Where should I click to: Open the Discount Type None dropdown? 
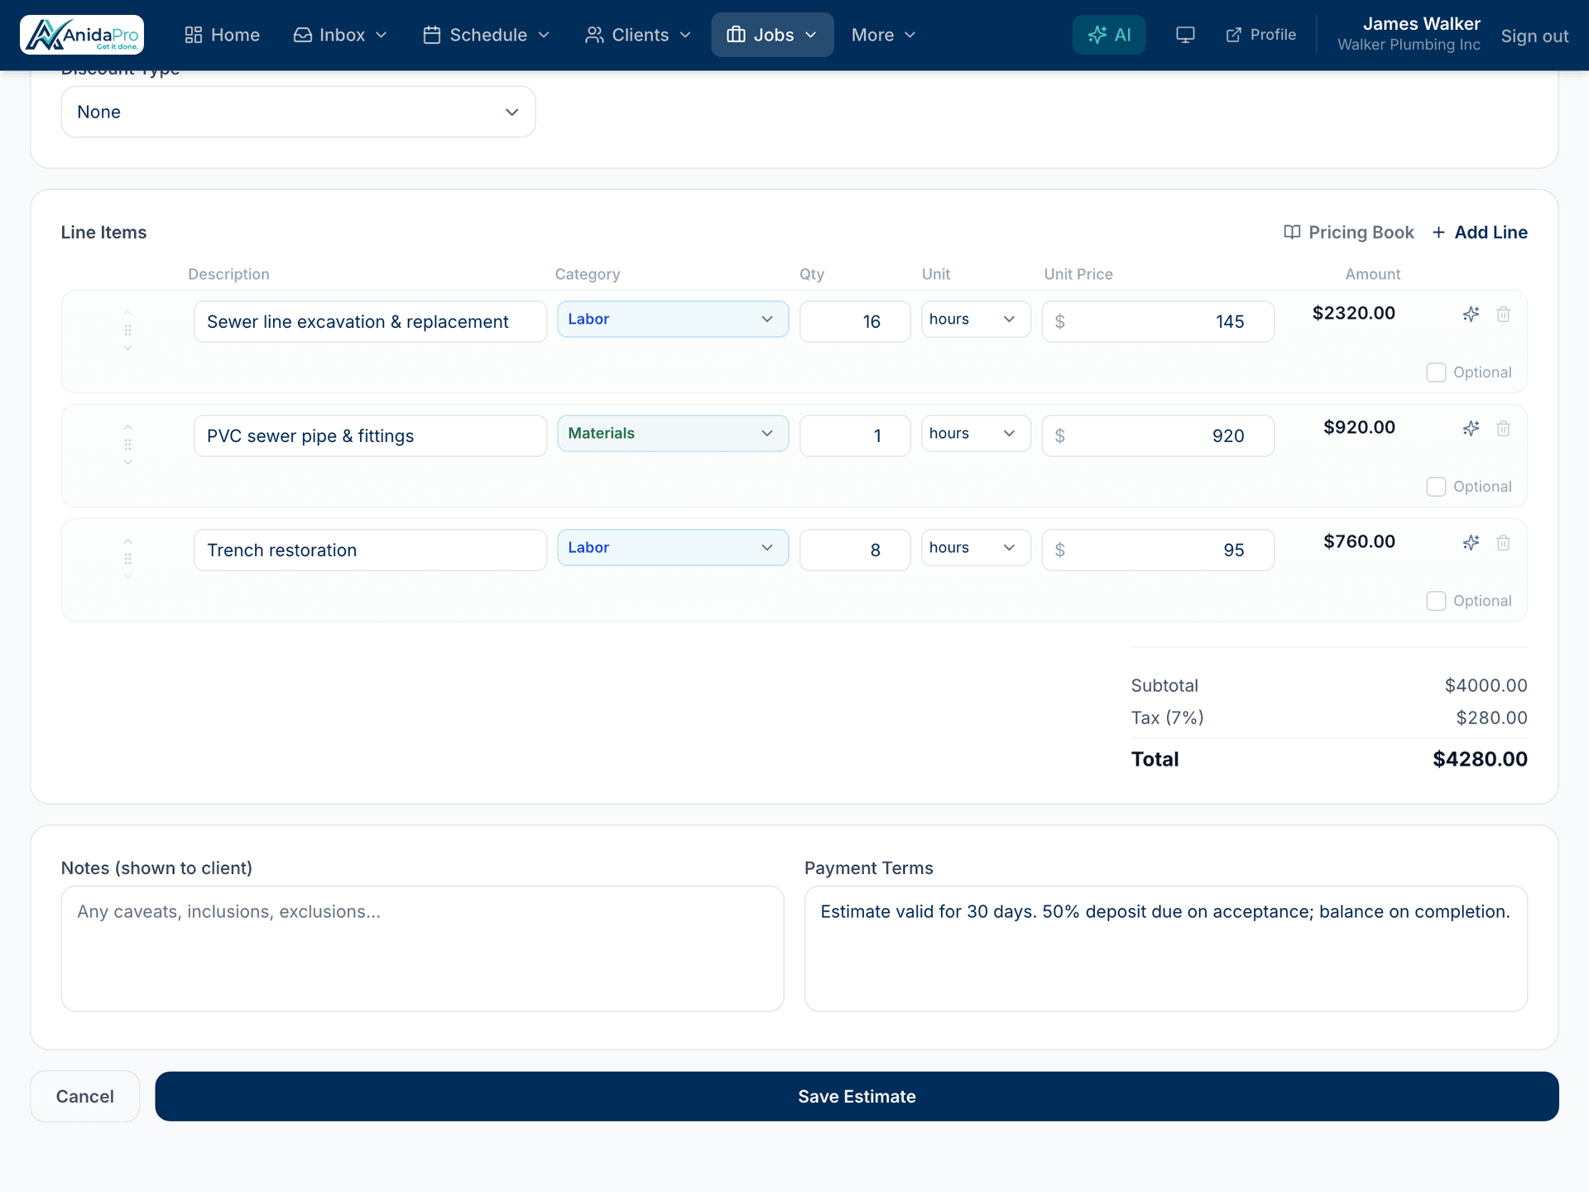point(298,112)
